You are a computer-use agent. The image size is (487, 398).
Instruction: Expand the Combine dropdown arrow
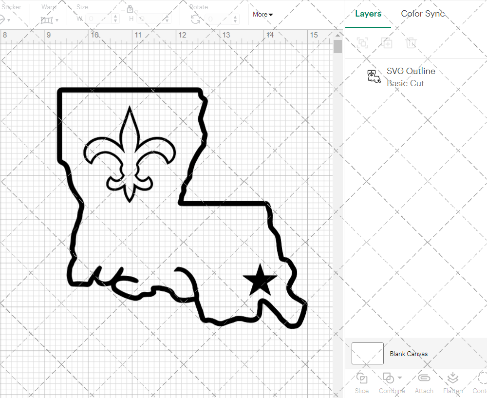[x=400, y=378]
